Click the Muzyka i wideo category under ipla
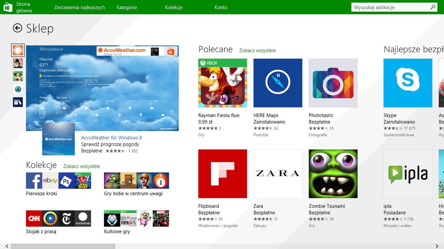This screenshot has width=444, height=249. pos(397,226)
